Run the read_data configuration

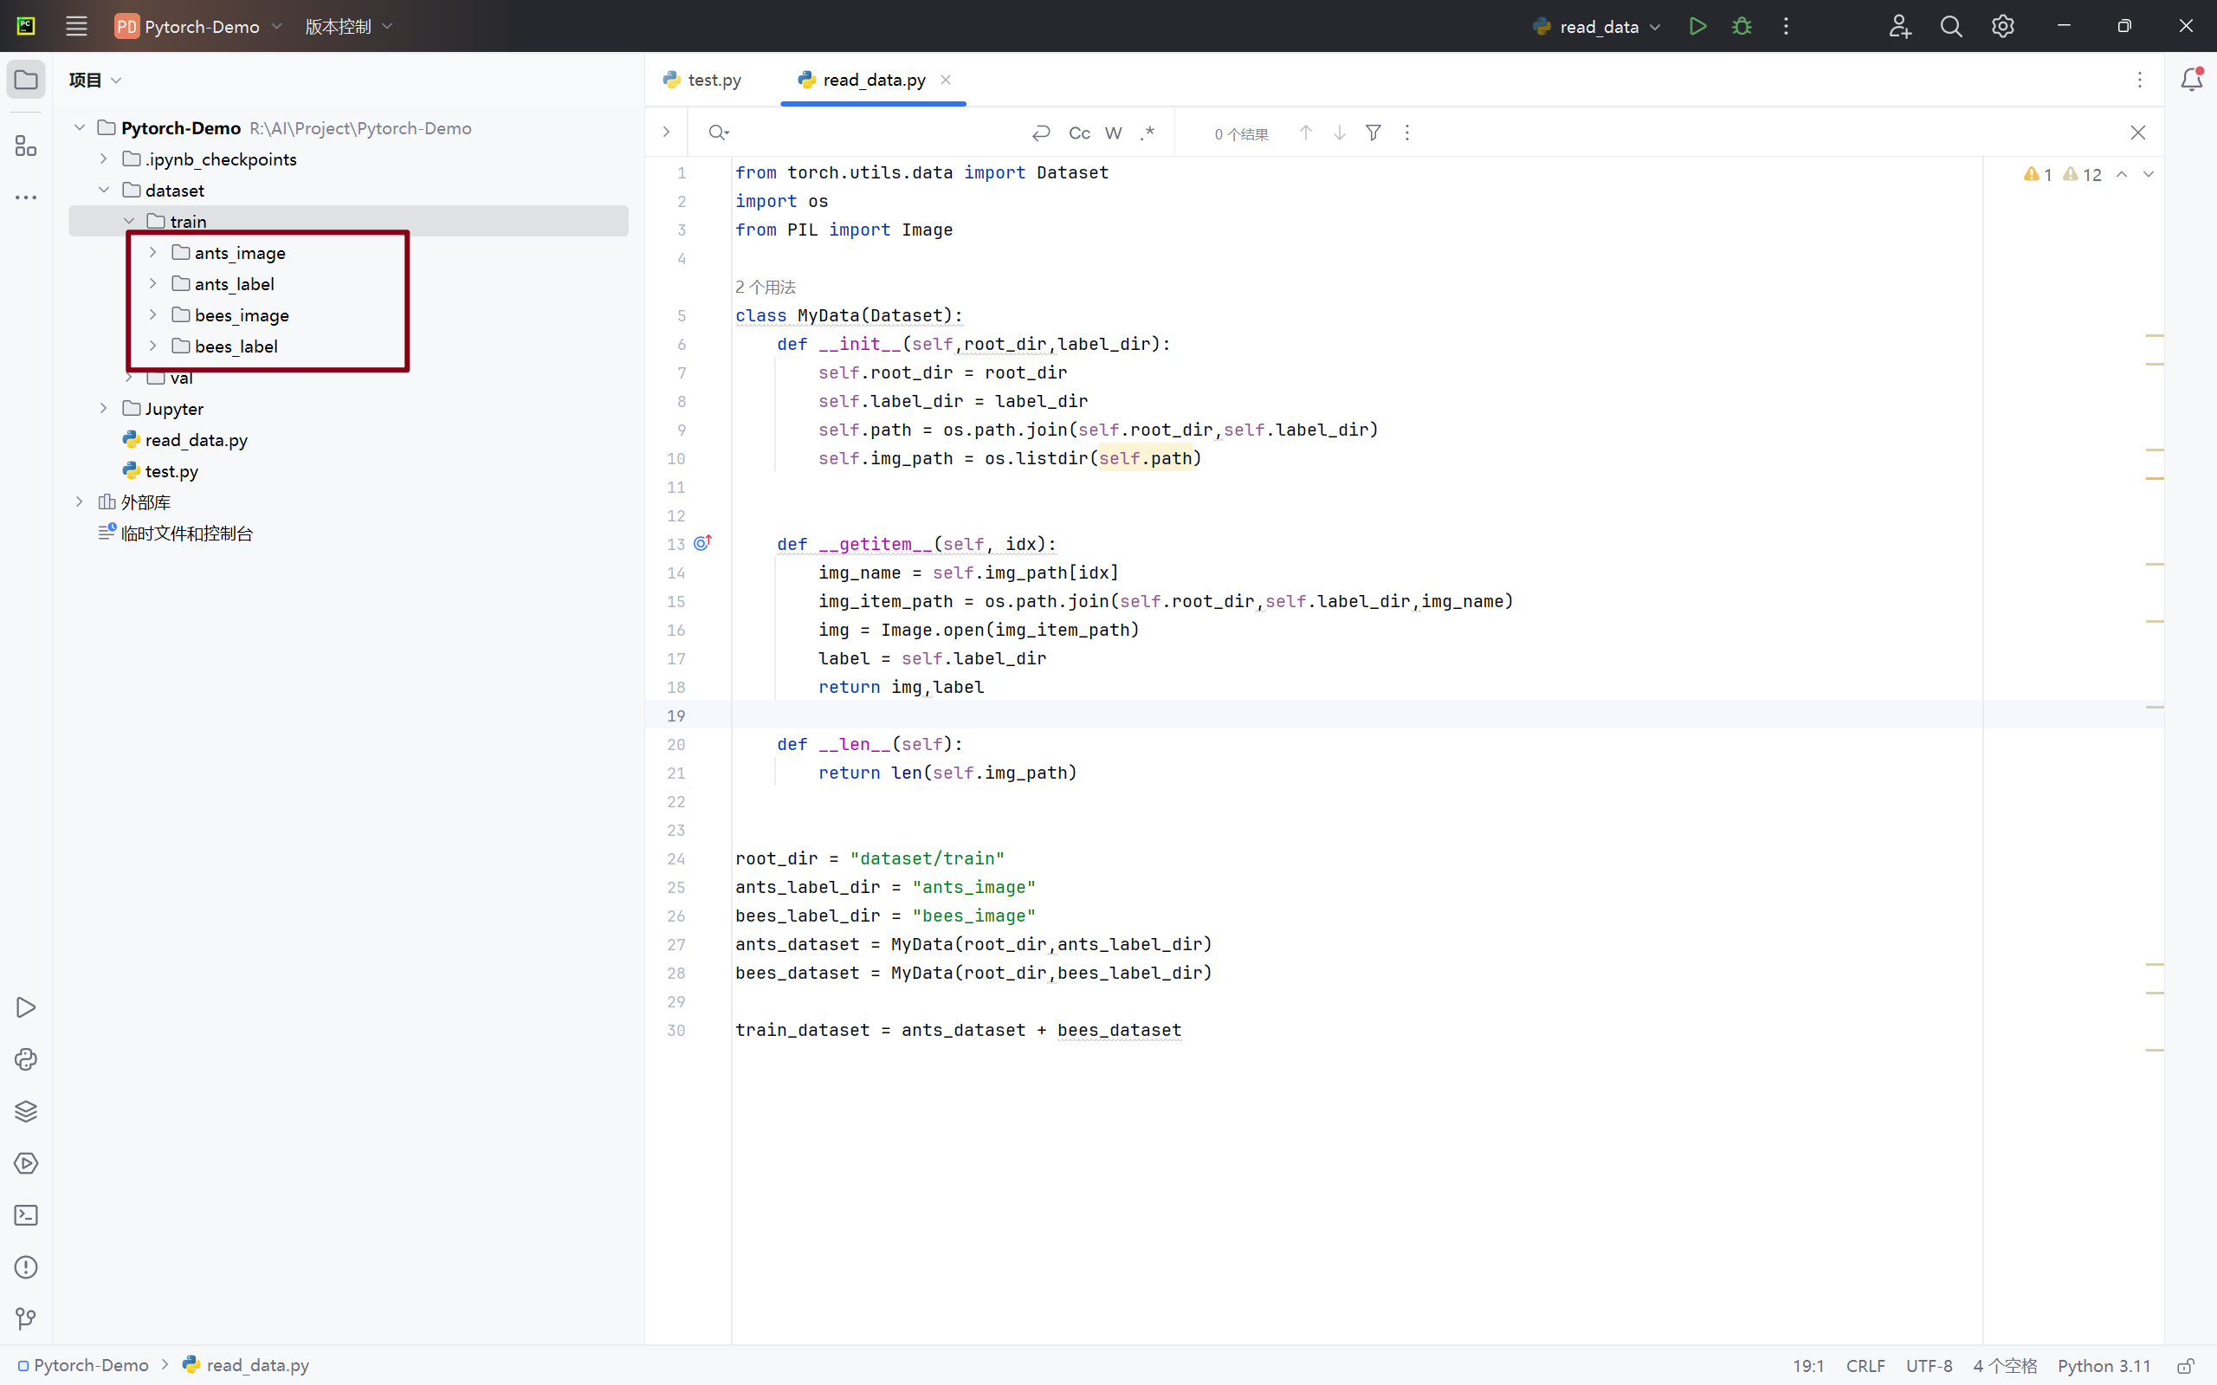pos(1697,27)
